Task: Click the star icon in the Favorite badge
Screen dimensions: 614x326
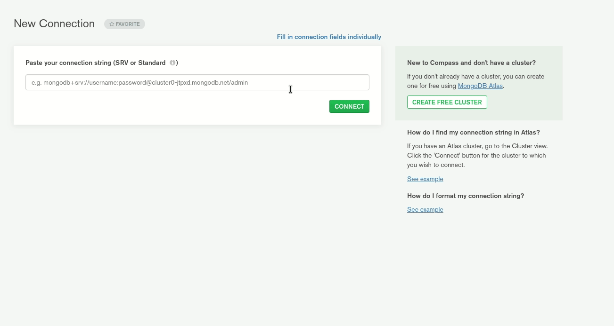Action: pyautogui.click(x=112, y=24)
